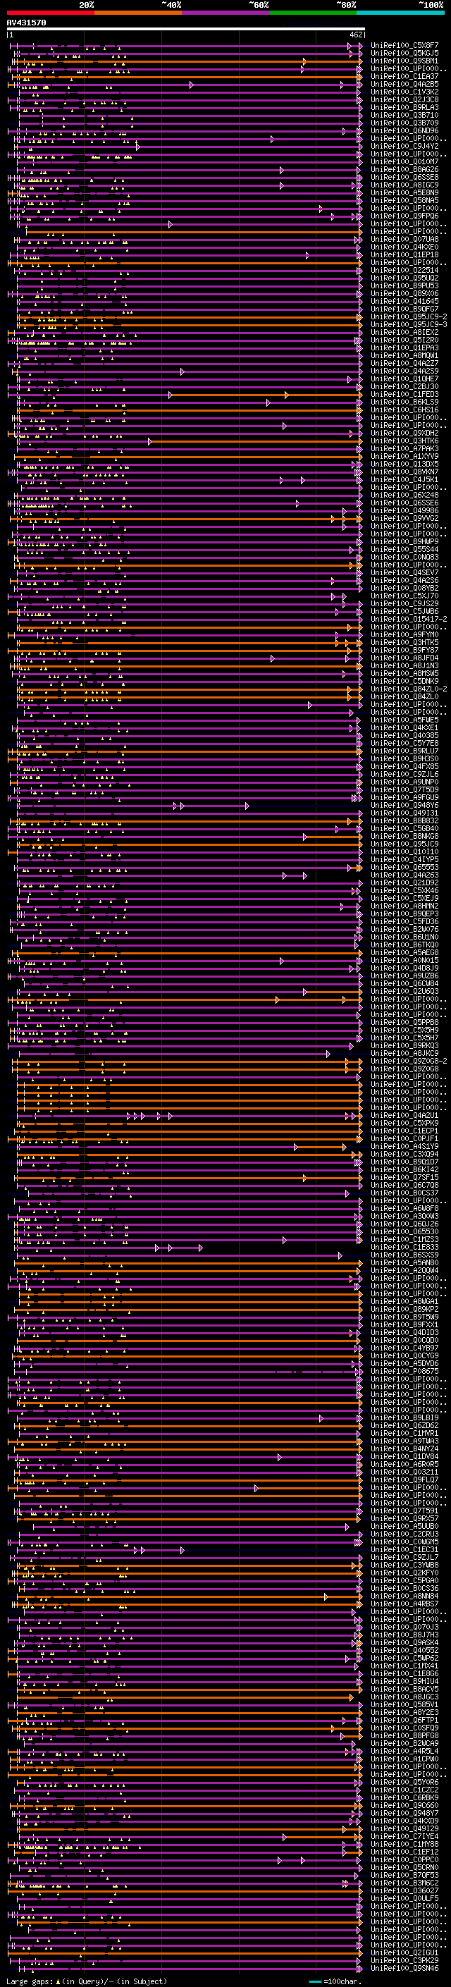Select hit UniRef100_C1V3K2
The image size is (451, 1987).
tap(404, 92)
